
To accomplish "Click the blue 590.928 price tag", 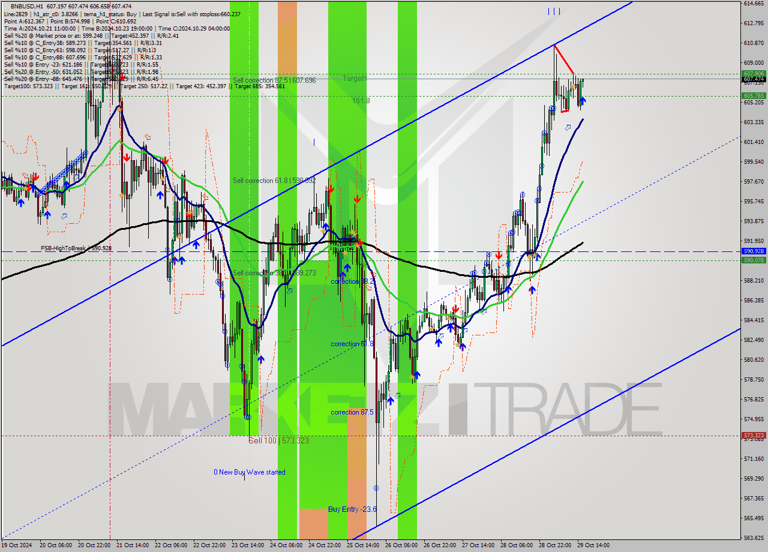I will click(x=754, y=251).
